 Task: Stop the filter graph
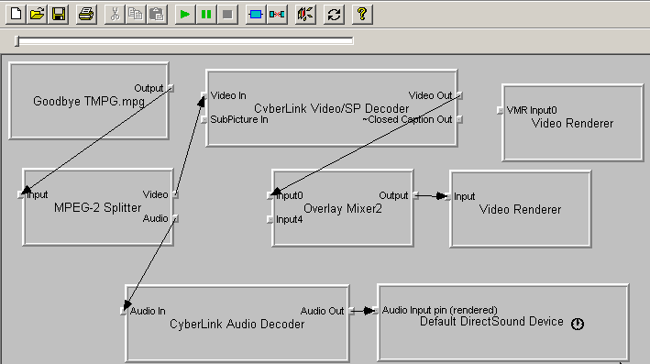pos(227,15)
